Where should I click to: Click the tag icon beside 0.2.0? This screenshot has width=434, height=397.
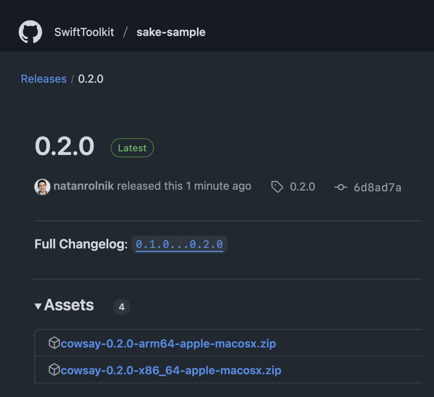tap(277, 187)
